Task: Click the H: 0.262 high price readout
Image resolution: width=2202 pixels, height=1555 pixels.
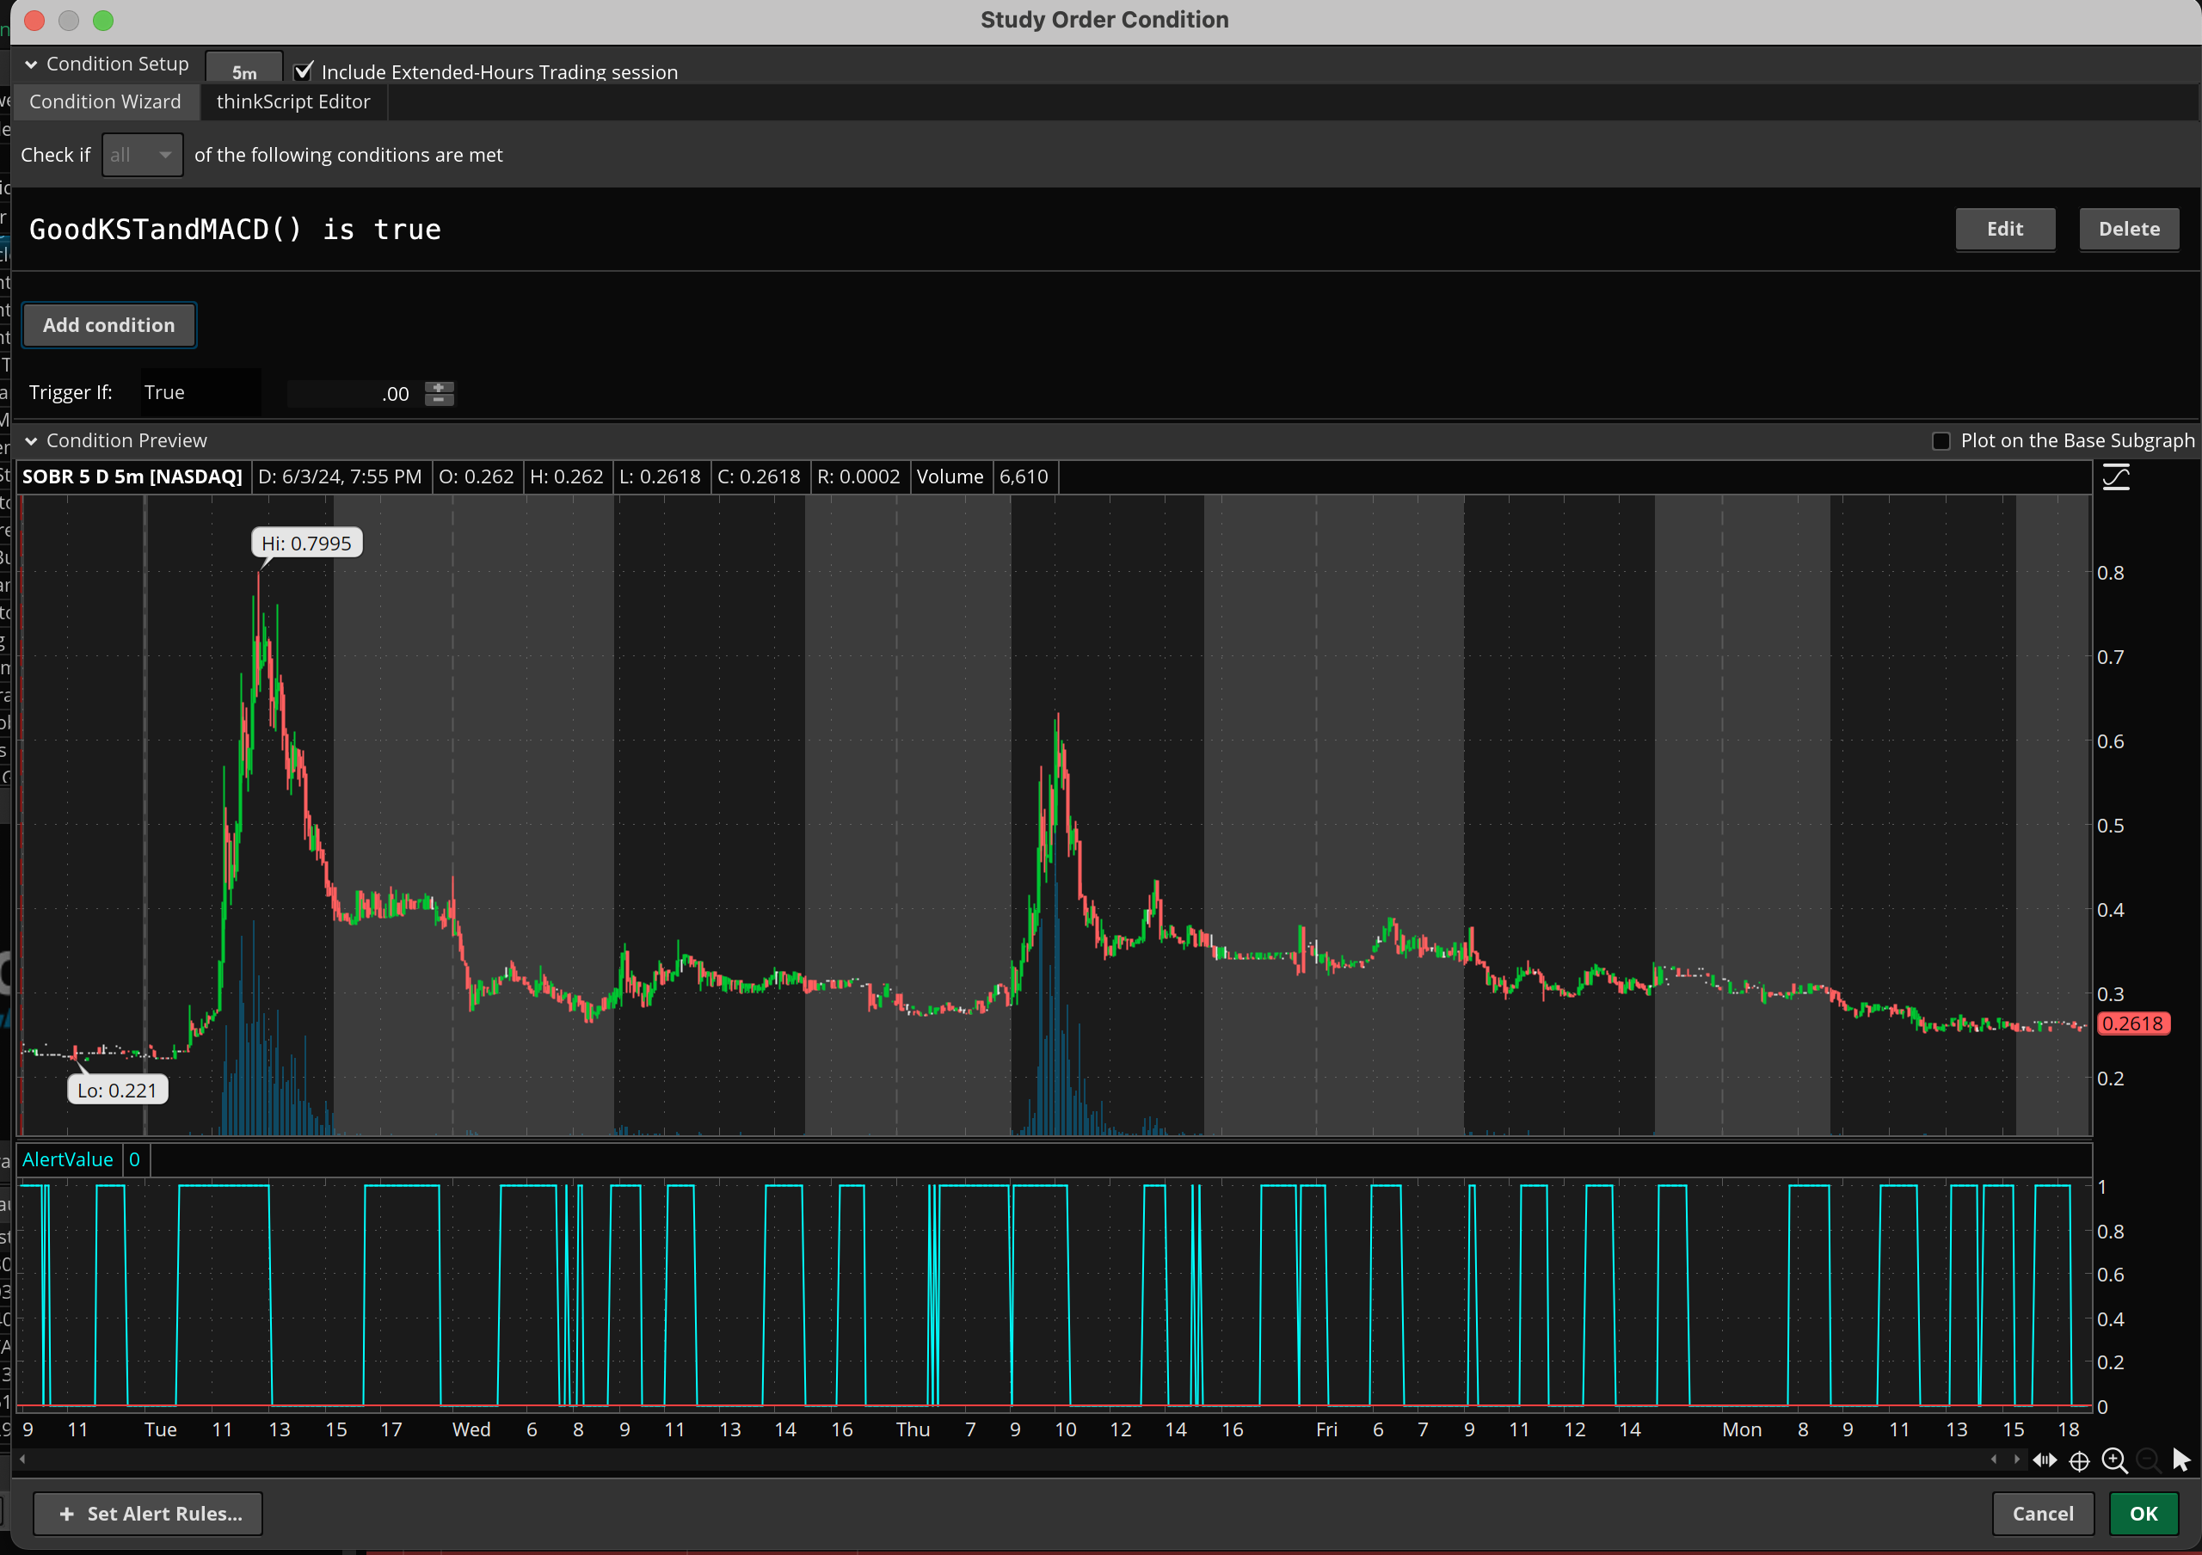Action: point(567,476)
